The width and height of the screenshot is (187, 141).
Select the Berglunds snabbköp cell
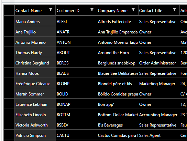(118, 62)
